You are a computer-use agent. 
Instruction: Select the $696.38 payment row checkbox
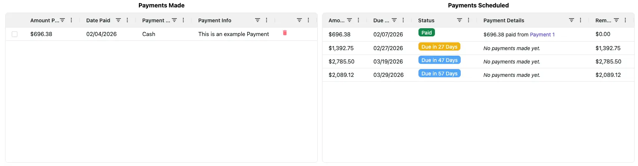15,34
